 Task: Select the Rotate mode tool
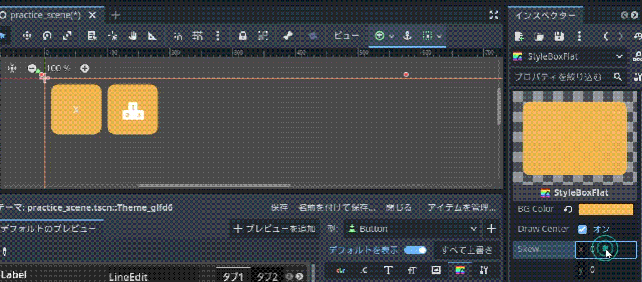[47, 36]
